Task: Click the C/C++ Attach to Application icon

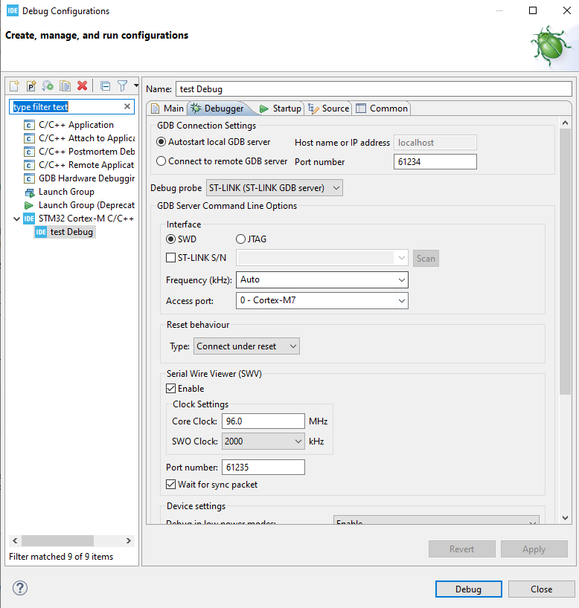Action: click(29, 138)
